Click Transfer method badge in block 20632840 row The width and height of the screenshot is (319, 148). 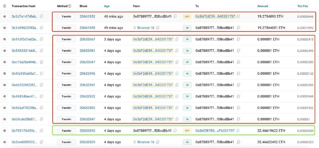tap(67, 130)
